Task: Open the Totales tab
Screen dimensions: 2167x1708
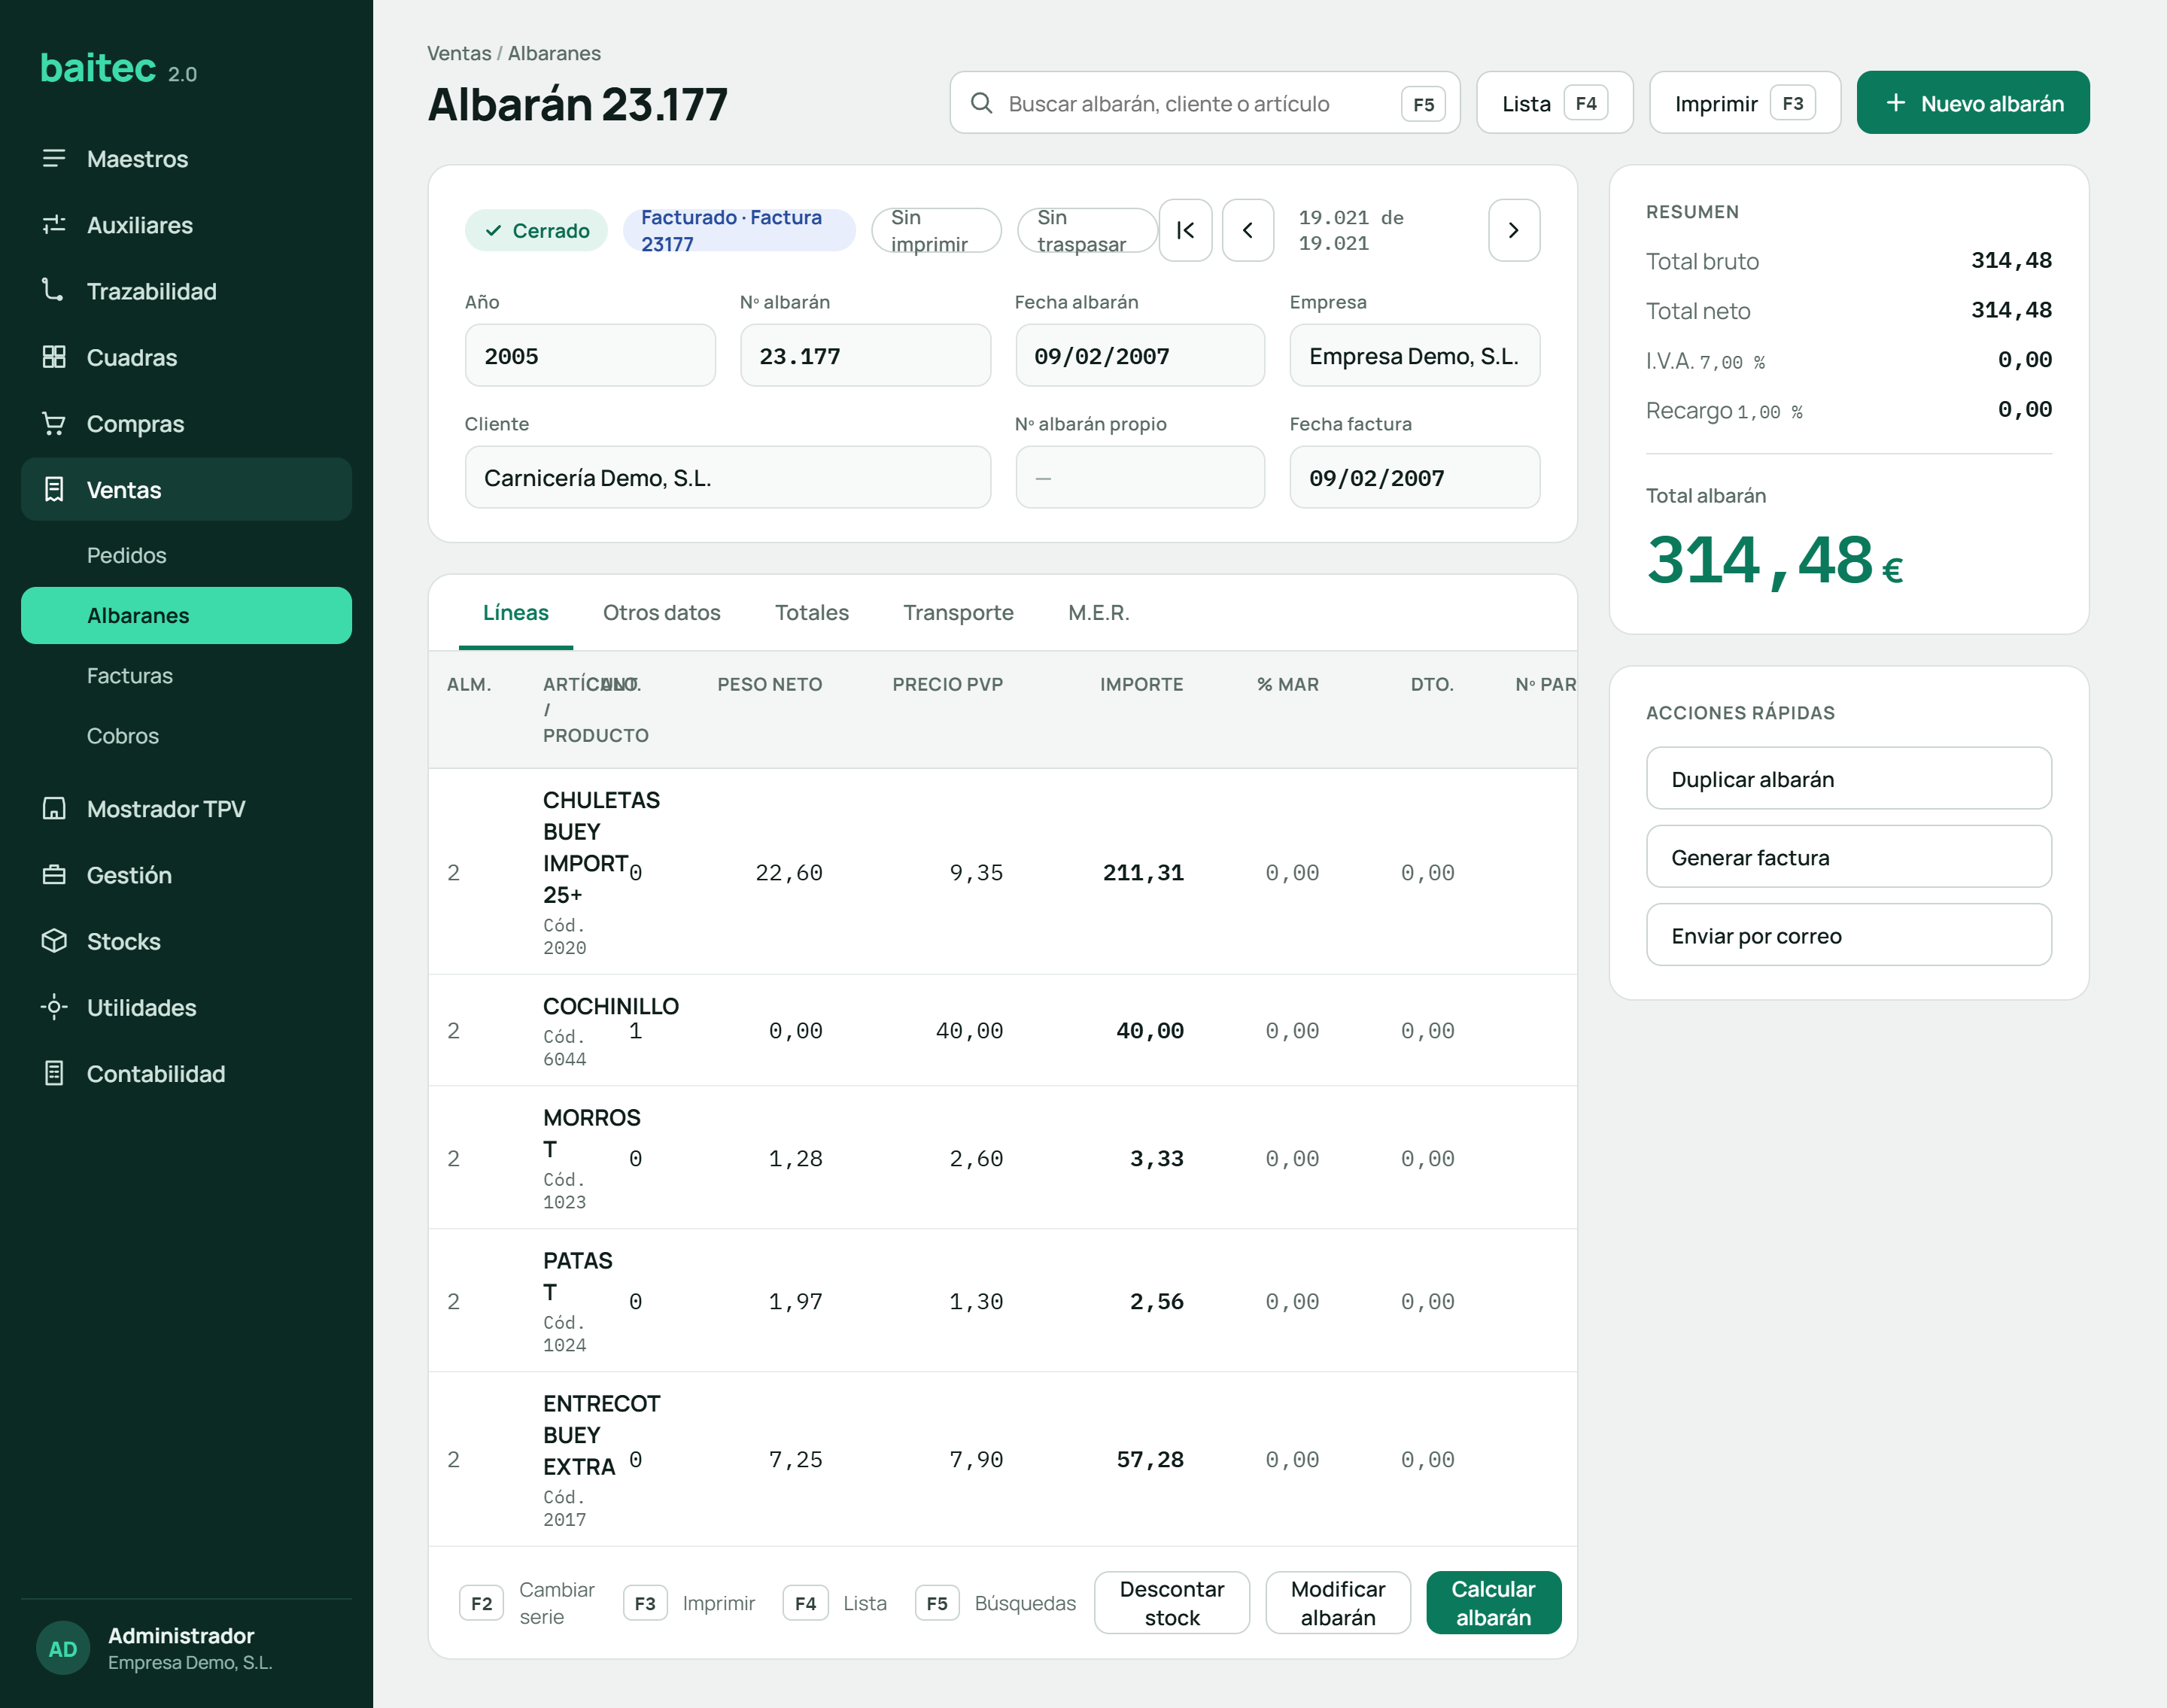Action: click(x=812, y=612)
